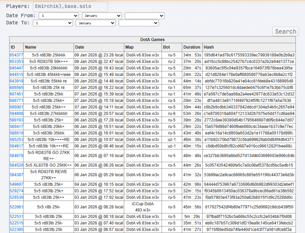Click the 'iCCup DotA 493.w3x' map cell

coord(143,207)
